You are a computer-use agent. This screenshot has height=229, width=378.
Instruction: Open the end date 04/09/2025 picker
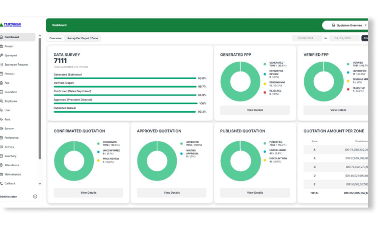(x=344, y=38)
